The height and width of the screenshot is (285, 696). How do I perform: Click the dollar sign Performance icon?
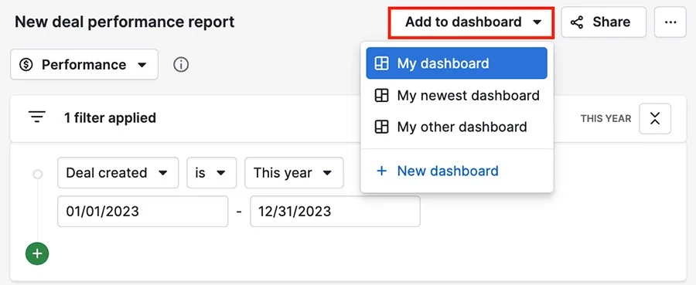tap(26, 65)
